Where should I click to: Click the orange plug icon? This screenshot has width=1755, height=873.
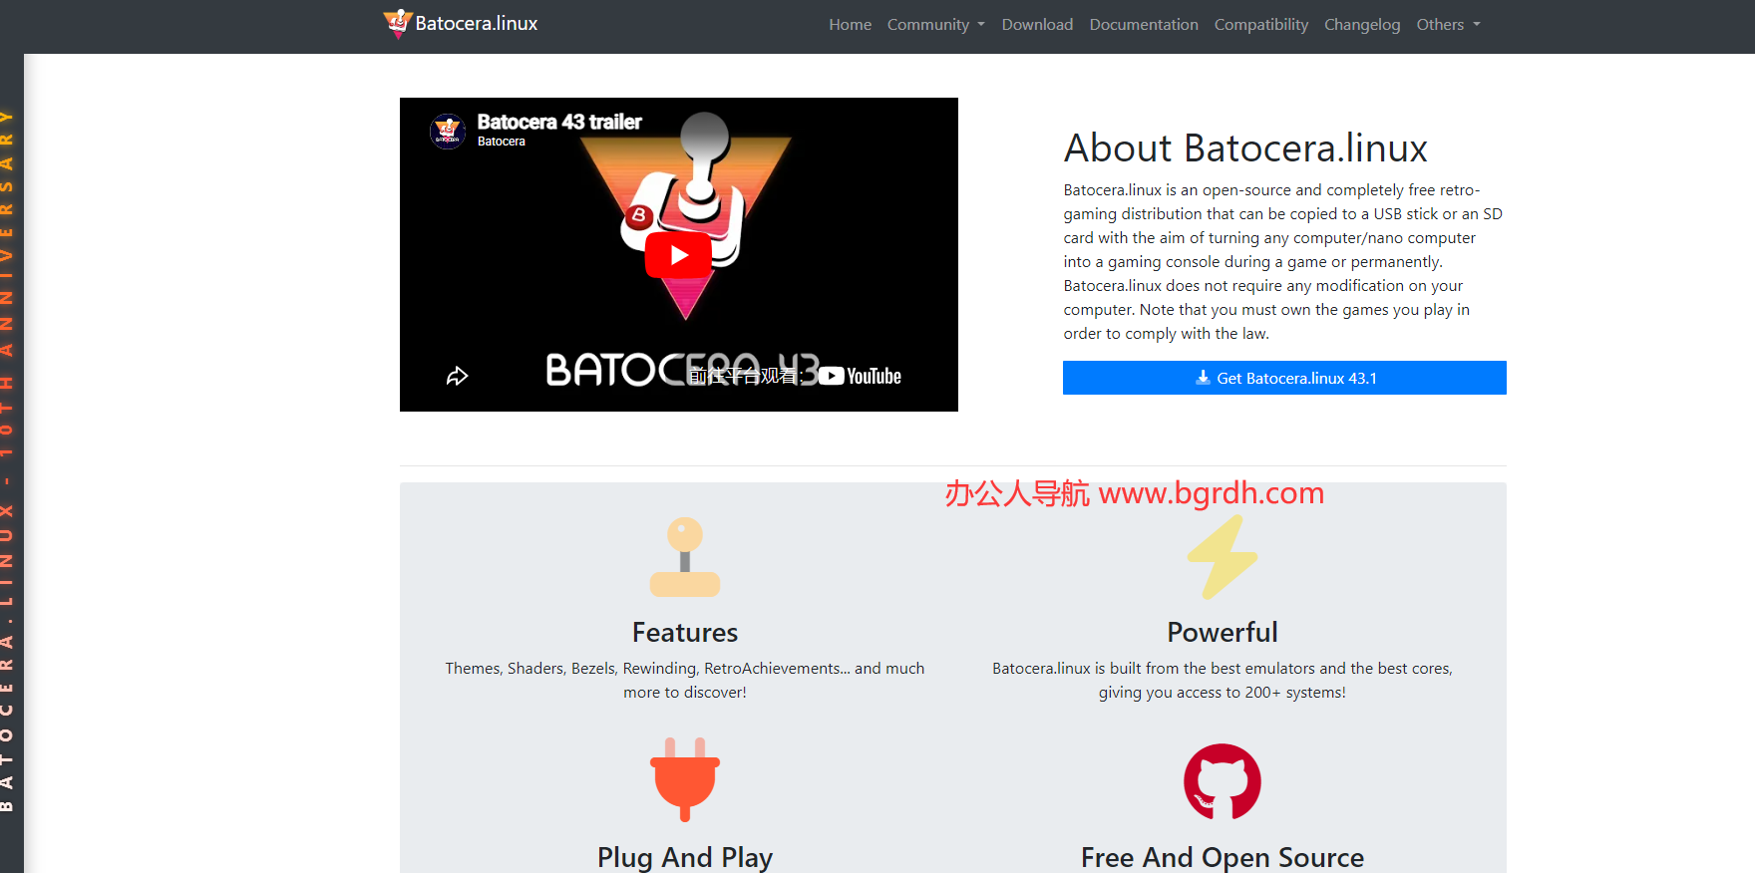click(685, 779)
